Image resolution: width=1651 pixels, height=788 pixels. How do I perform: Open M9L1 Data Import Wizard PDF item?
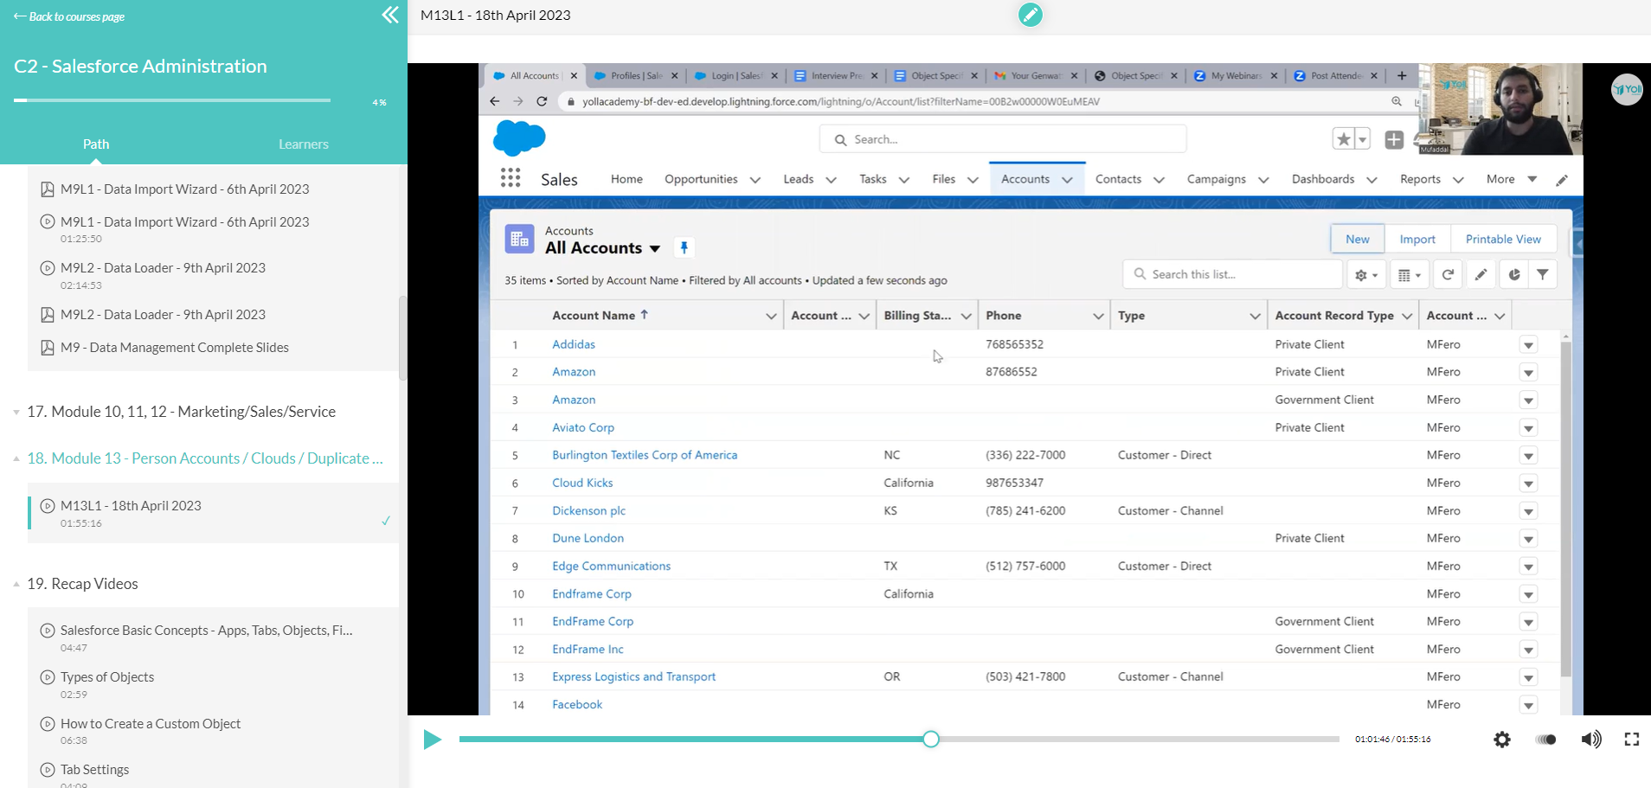pos(185,189)
